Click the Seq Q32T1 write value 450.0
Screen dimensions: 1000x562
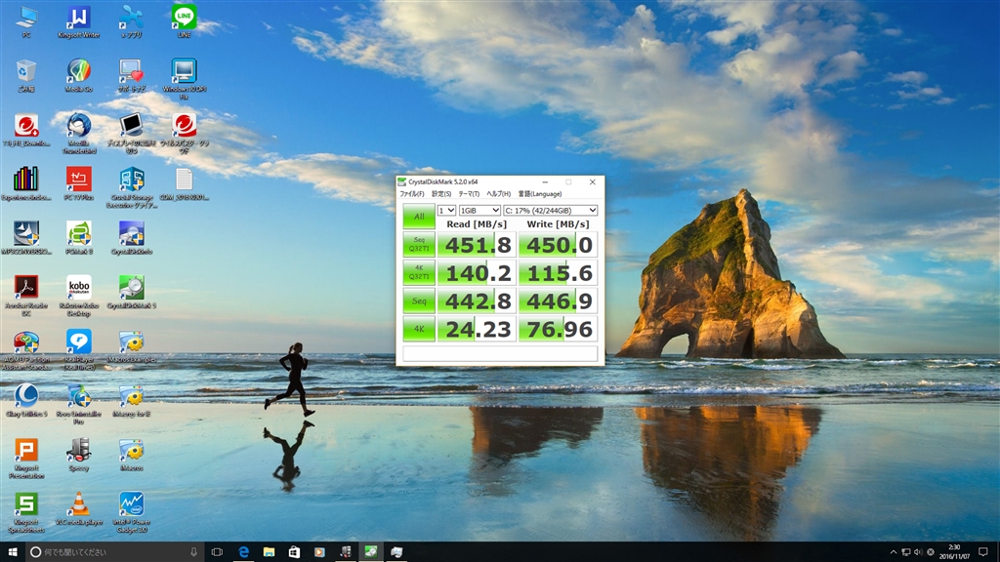pyautogui.click(x=558, y=245)
